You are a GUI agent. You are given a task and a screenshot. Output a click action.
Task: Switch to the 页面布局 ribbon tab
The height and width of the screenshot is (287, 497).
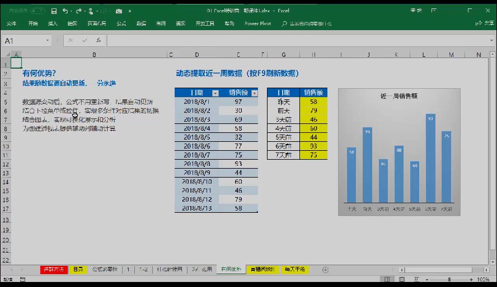click(97, 23)
